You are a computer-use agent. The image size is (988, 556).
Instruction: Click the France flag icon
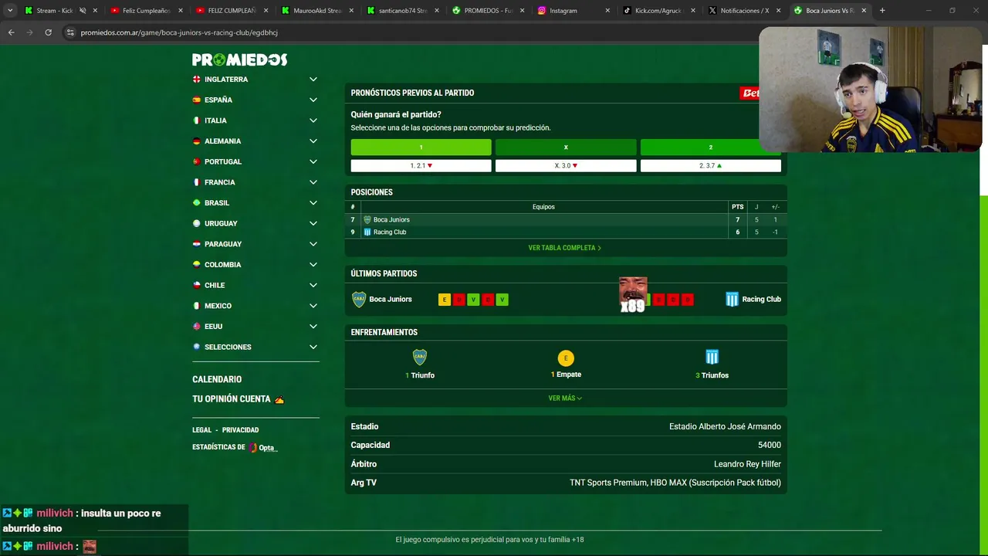coord(197,182)
